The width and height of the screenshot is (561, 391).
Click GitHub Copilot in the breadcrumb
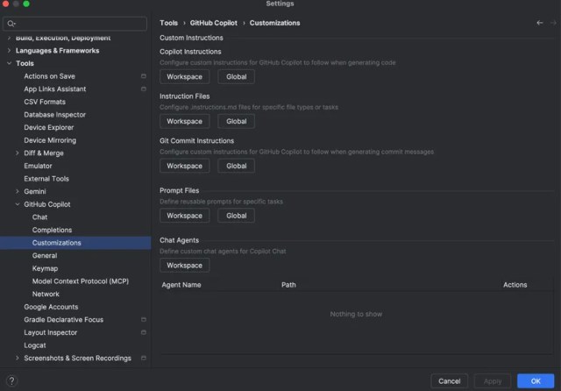click(212, 23)
